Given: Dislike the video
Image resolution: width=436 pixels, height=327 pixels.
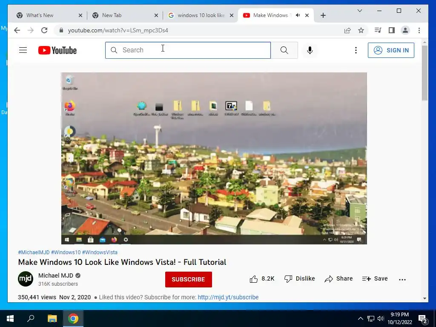Looking at the screenshot, I should click(299, 278).
